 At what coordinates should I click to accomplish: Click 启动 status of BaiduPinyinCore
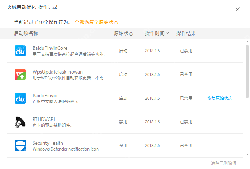(x=123, y=51)
